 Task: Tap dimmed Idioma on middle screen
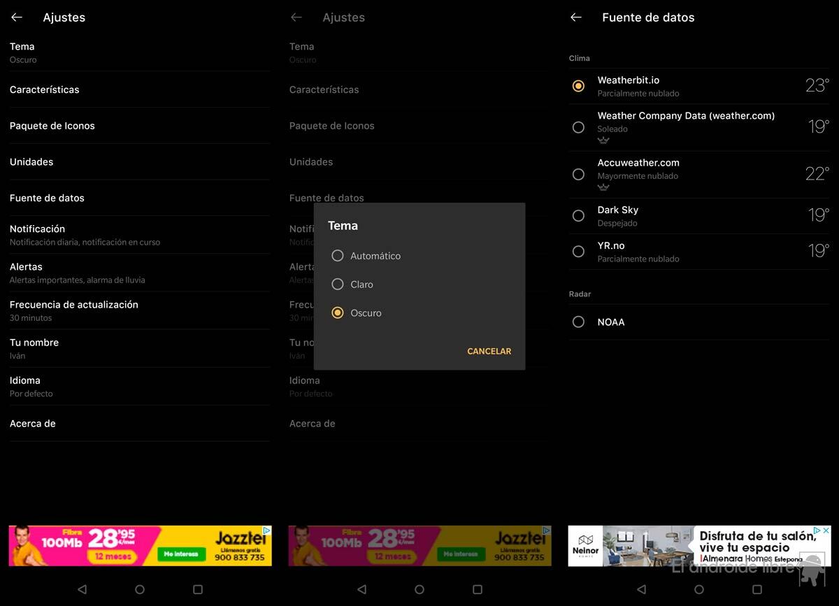419,387
